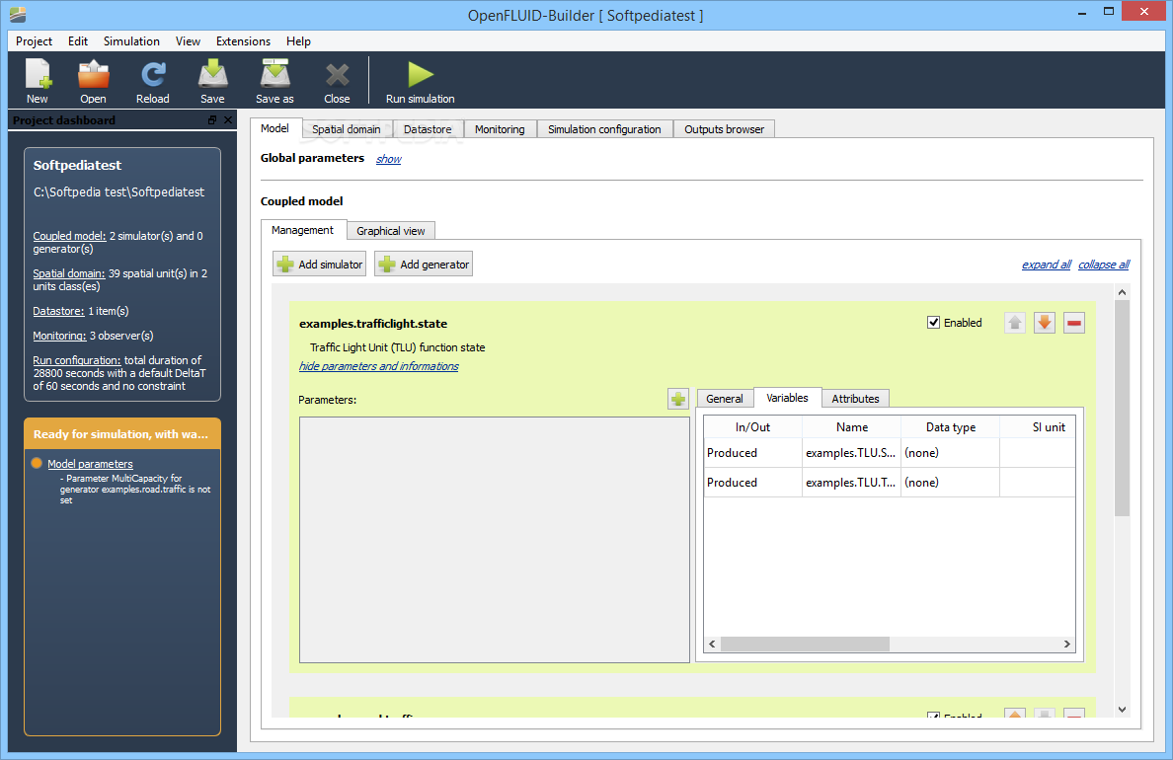Click model list scroll up arrow

[1122, 293]
